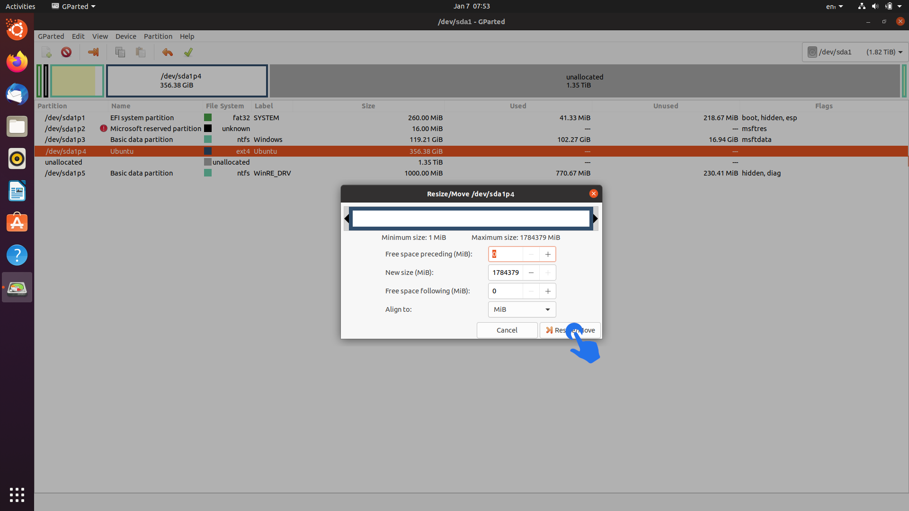This screenshot has width=909, height=511.
Task: Open the Device menu
Action: click(125, 36)
